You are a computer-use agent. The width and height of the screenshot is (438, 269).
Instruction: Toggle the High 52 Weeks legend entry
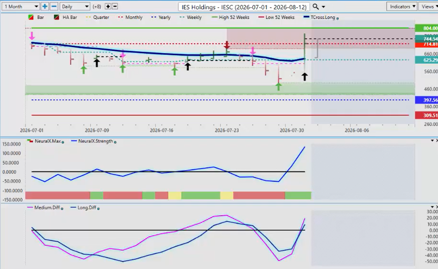coord(230,17)
